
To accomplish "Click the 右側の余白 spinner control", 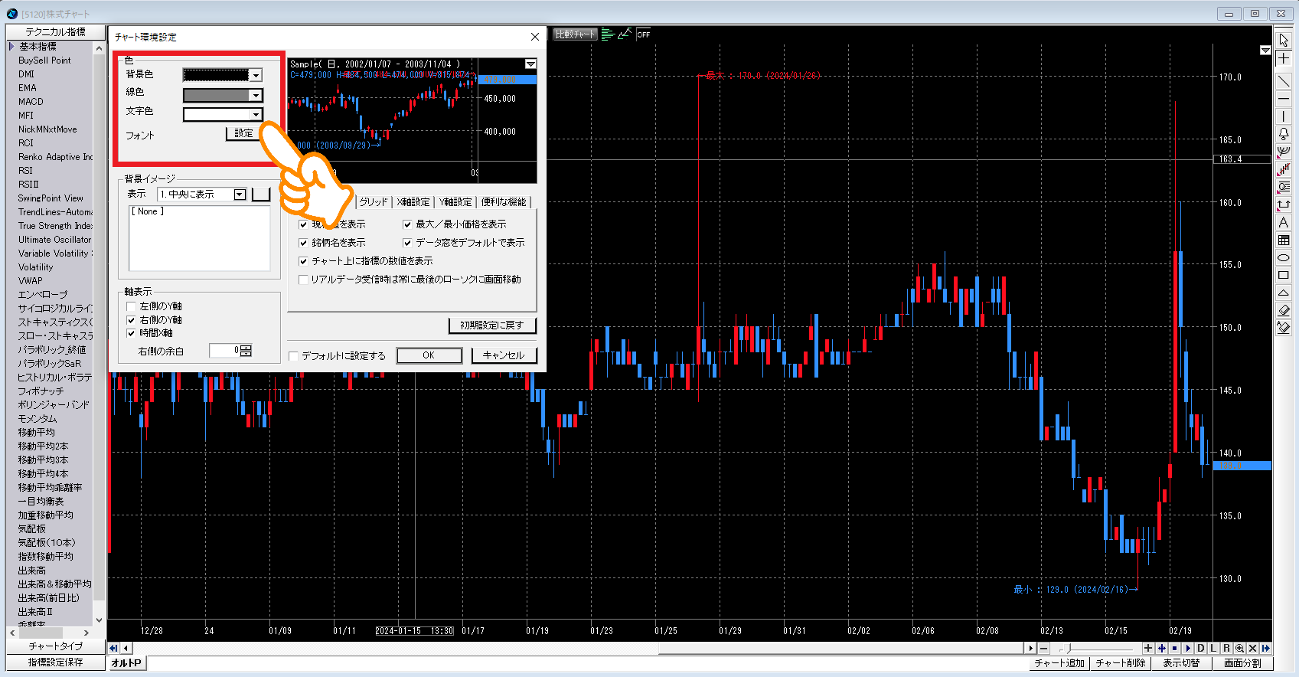I will 246,351.
